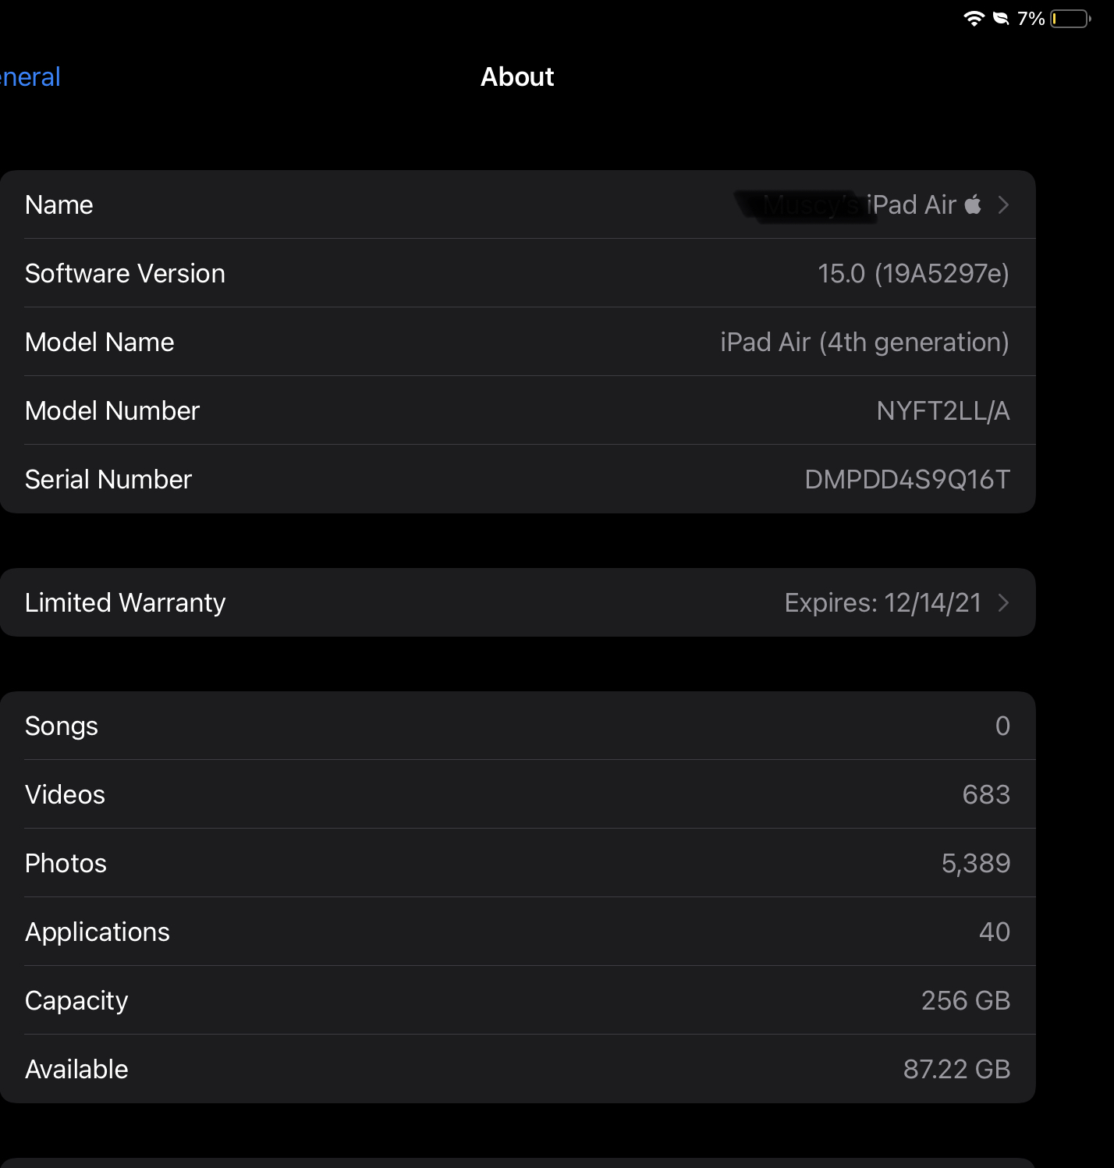The height and width of the screenshot is (1168, 1114).
Task: Tap the Photos count row
Action: [x=517, y=863]
